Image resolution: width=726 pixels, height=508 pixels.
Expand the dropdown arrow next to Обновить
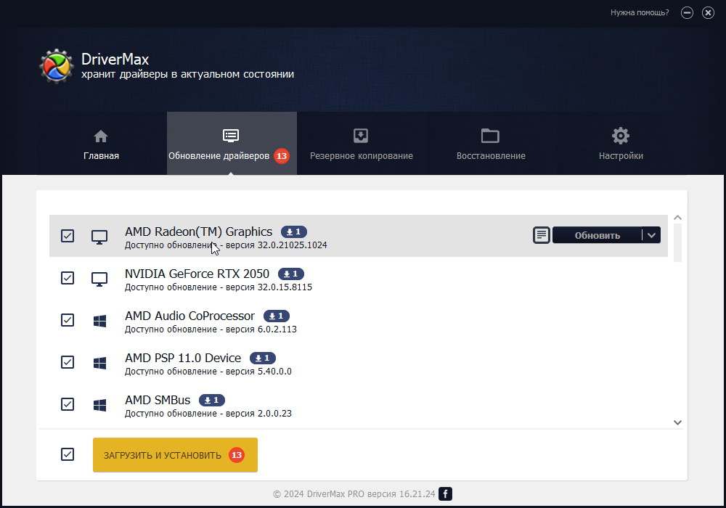[651, 235]
